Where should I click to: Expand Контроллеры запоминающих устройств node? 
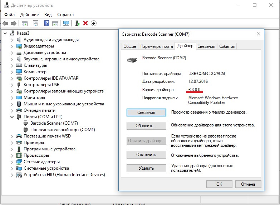pyautogui.click(x=12, y=91)
